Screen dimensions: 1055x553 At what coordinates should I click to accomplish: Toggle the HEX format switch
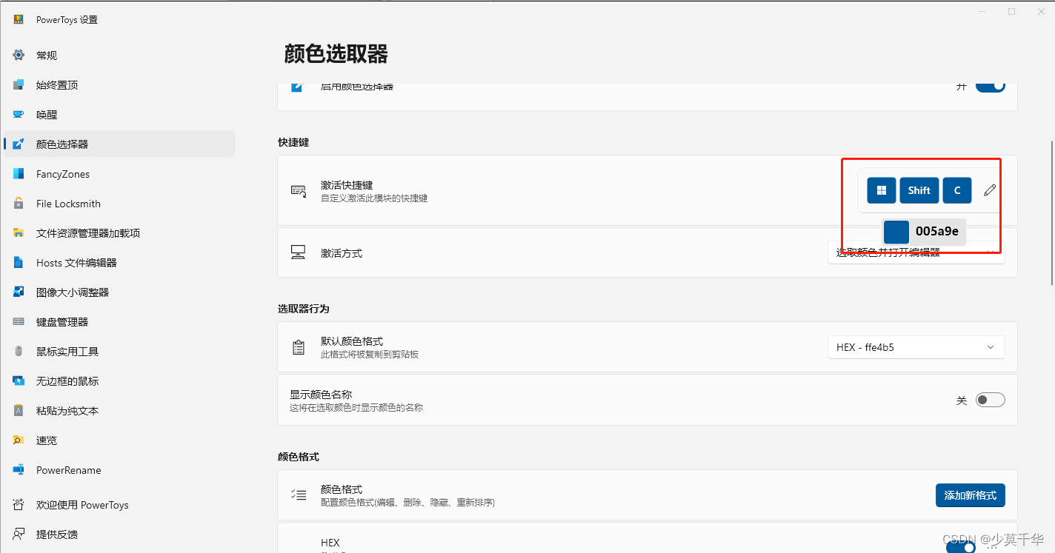pos(961,547)
